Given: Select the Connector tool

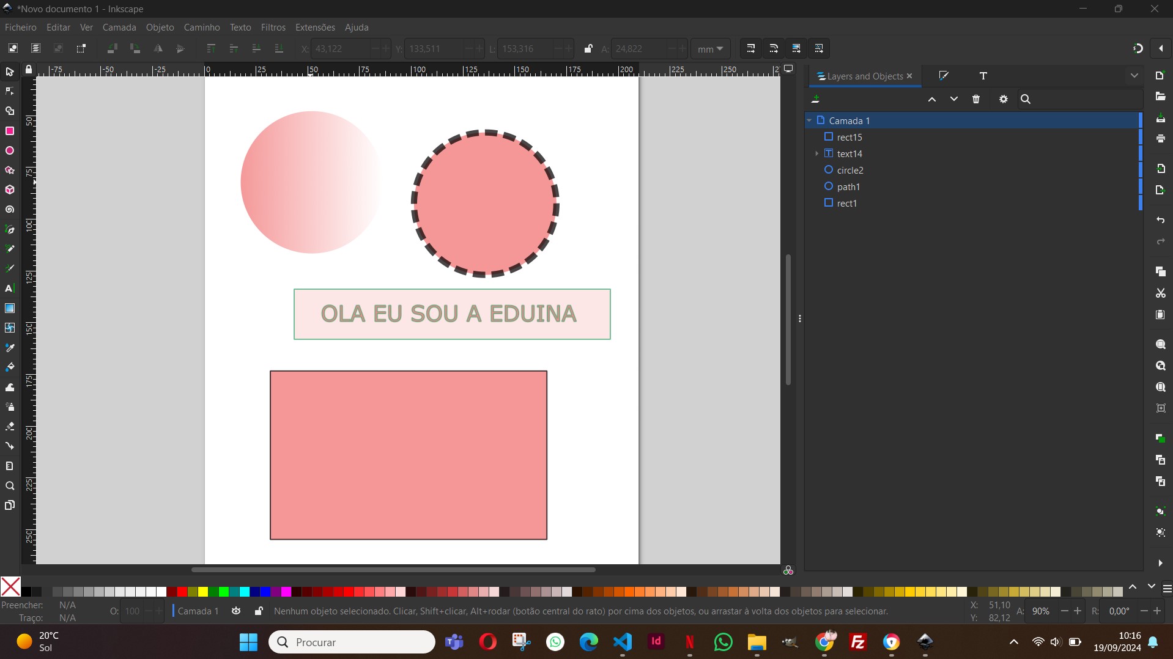Looking at the screenshot, I should coord(10,446).
